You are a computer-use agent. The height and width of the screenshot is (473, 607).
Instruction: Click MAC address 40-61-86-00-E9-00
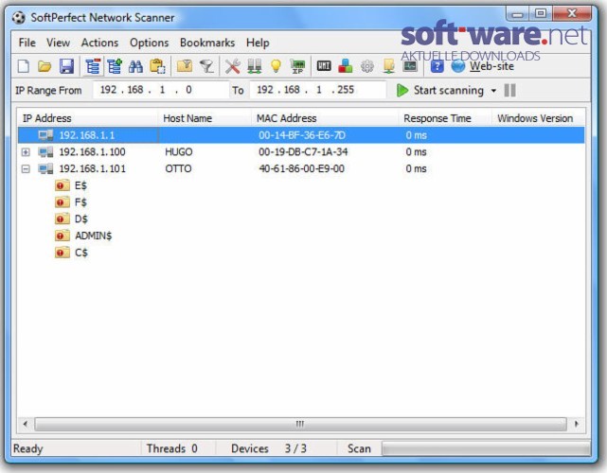pos(301,169)
